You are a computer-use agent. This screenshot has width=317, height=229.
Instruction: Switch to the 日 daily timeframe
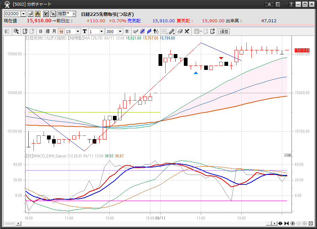tap(41, 31)
